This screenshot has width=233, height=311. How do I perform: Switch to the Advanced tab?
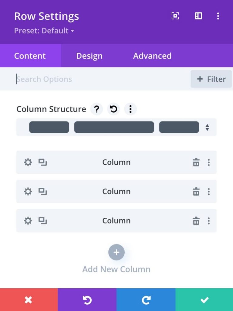pos(152,56)
